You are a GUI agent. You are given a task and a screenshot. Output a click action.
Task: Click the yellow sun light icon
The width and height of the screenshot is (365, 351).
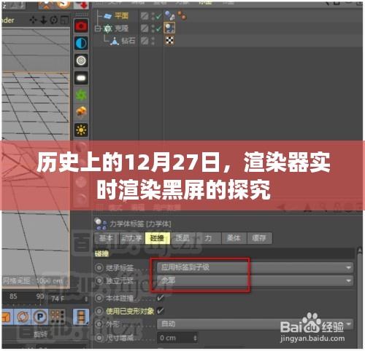[x=81, y=130]
